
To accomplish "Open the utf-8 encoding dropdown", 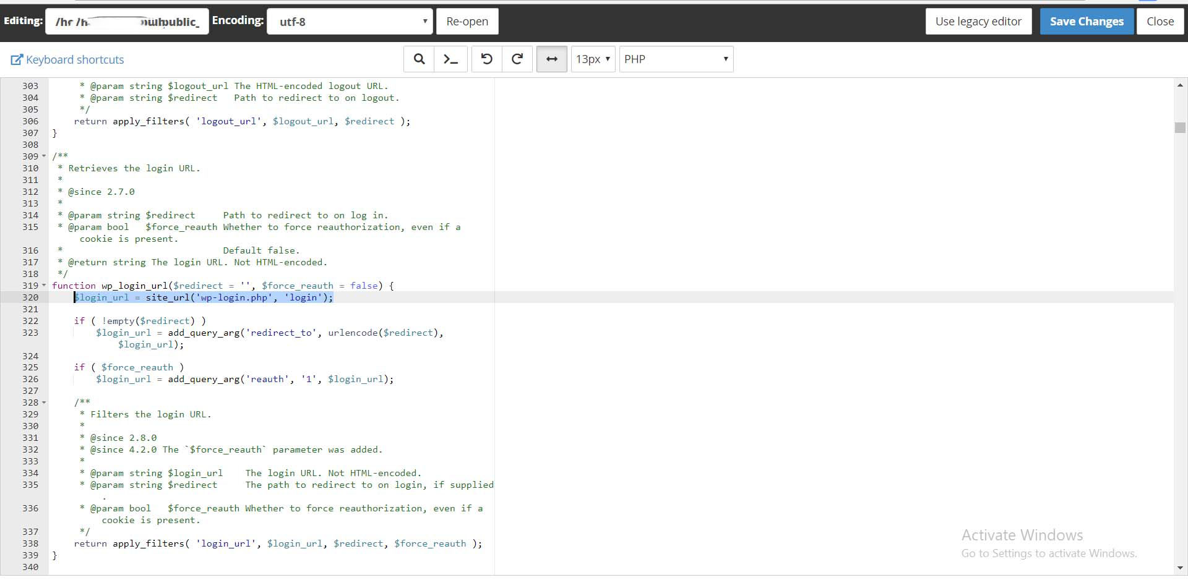I will tap(350, 22).
